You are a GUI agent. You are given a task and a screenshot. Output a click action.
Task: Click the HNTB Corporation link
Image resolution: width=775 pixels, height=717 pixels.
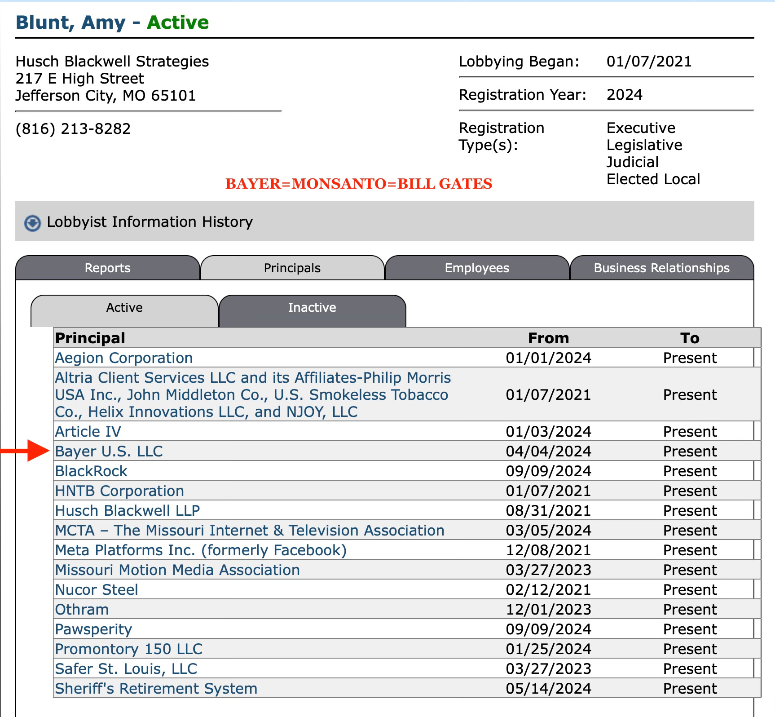coord(119,491)
